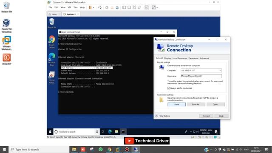Screen dimensions: 272x153
Task: Show hidden icons in guest system tray
Action: [x=191, y=132]
